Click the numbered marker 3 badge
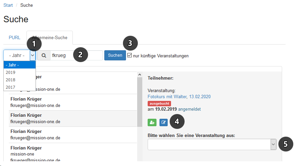The height and width of the screenshot is (166, 296). (x=130, y=43)
